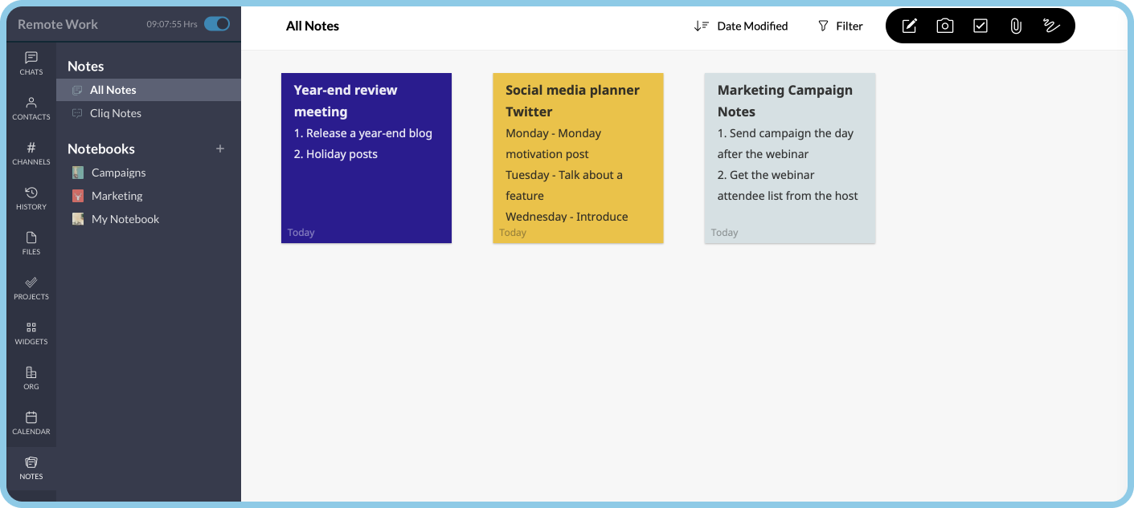
Task: Create a sketch note
Action: 1050,26
